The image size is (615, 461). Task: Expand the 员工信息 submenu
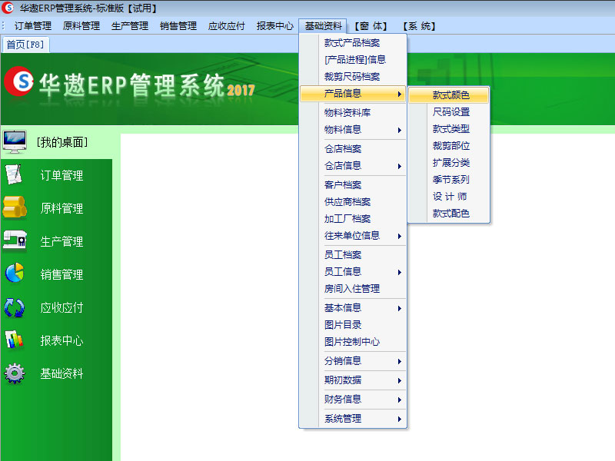353,272
